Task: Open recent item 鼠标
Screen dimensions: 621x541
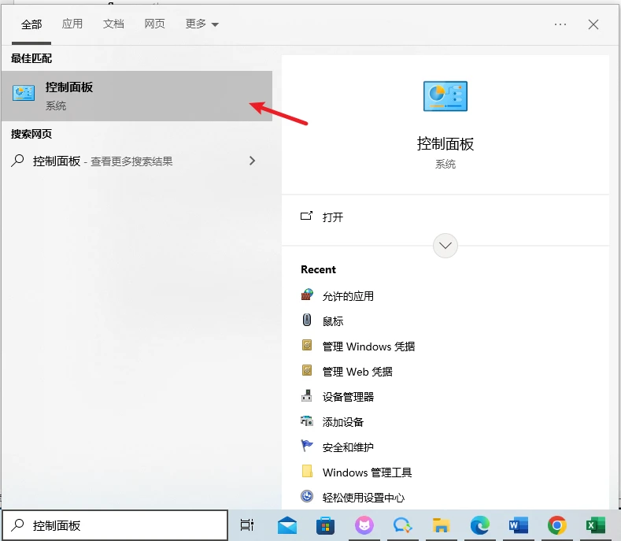Action: (333, 321)
